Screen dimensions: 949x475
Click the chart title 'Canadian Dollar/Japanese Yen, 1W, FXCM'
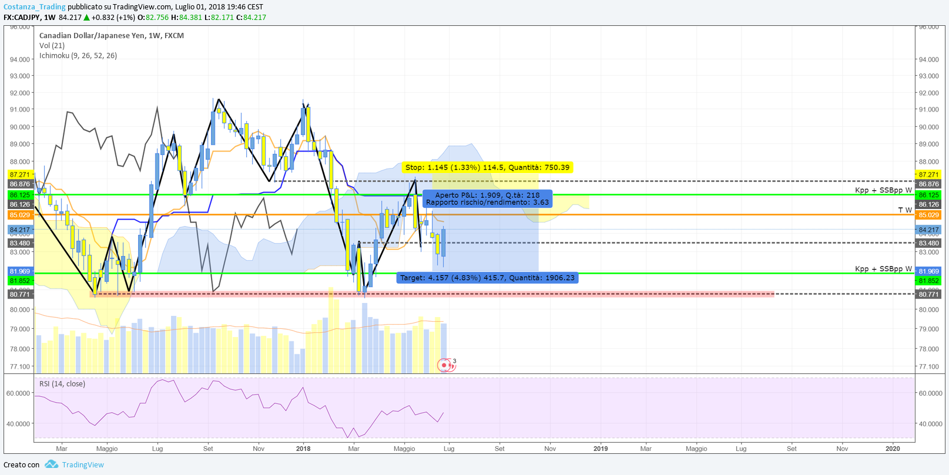[x=112, y=36]
